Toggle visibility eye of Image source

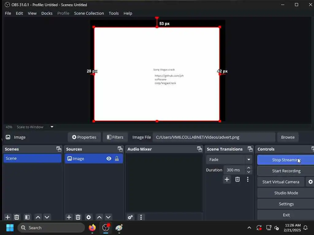coord(109,159)
